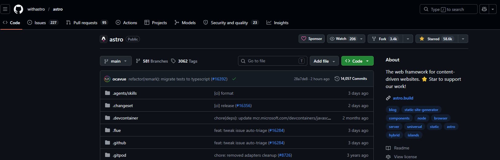Click the static-site-generator topic tag
This screenshot has width=500, height=160.
[x=421, y=110]
